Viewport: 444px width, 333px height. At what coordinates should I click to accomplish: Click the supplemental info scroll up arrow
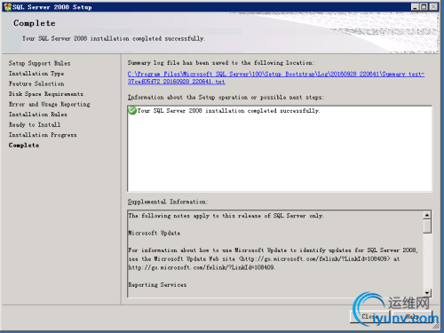click(x=427, y=215)
